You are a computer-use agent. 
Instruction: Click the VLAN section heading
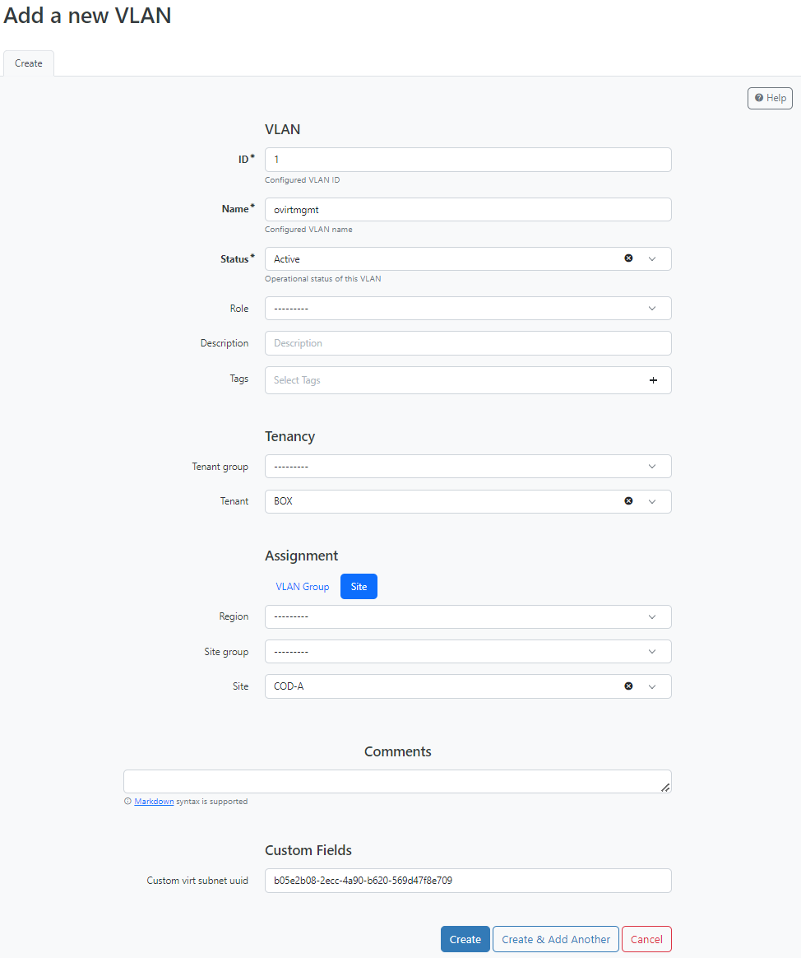tap(283, 129)
